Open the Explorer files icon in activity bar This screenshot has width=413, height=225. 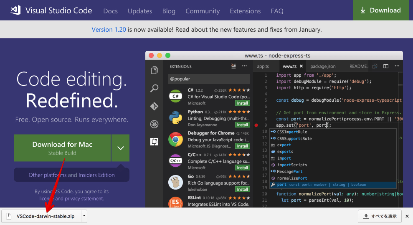click(155, 70)
